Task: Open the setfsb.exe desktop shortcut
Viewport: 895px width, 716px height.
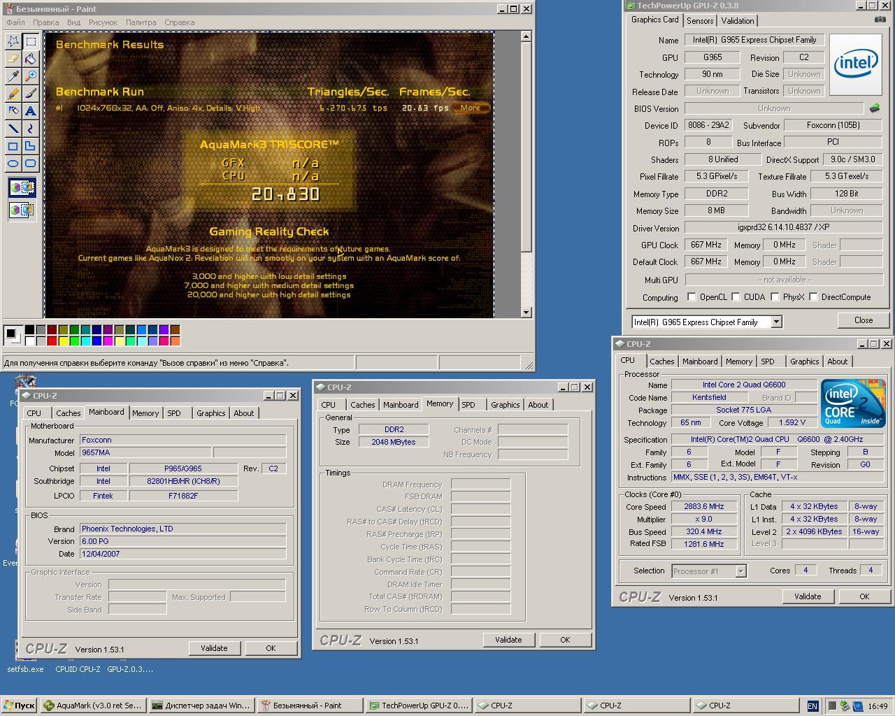Action: [x=25, y=669]
